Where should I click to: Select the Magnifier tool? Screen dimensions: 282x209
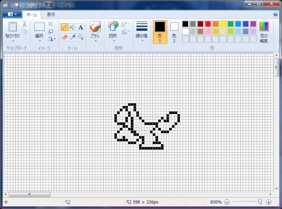tap(81, 37)
